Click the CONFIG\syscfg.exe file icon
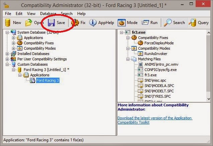Image resolution: width=213 pixels, height=146 pixels. tap(140, 70)
